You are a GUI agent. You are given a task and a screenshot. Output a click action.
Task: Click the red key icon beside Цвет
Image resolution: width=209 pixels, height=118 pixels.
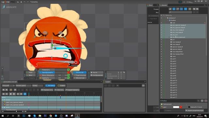click(x=181, y=107)
